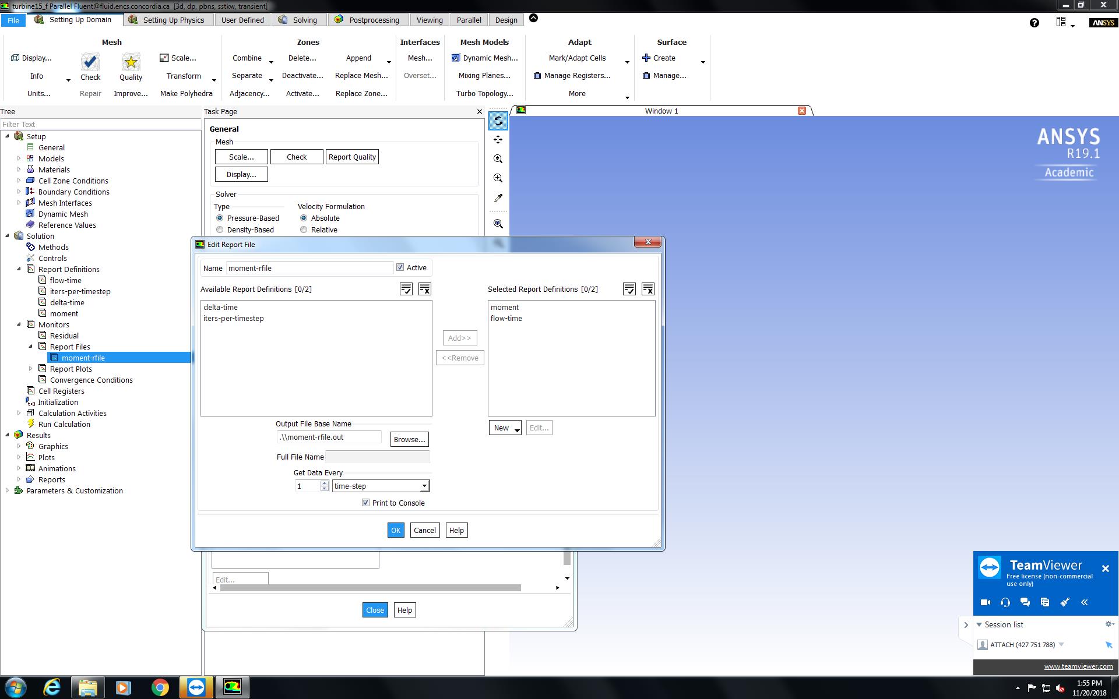This screenshot has height=699, width=1119.
Task: Click the mesh Check icon in ribbon
Action: (90, 62)
